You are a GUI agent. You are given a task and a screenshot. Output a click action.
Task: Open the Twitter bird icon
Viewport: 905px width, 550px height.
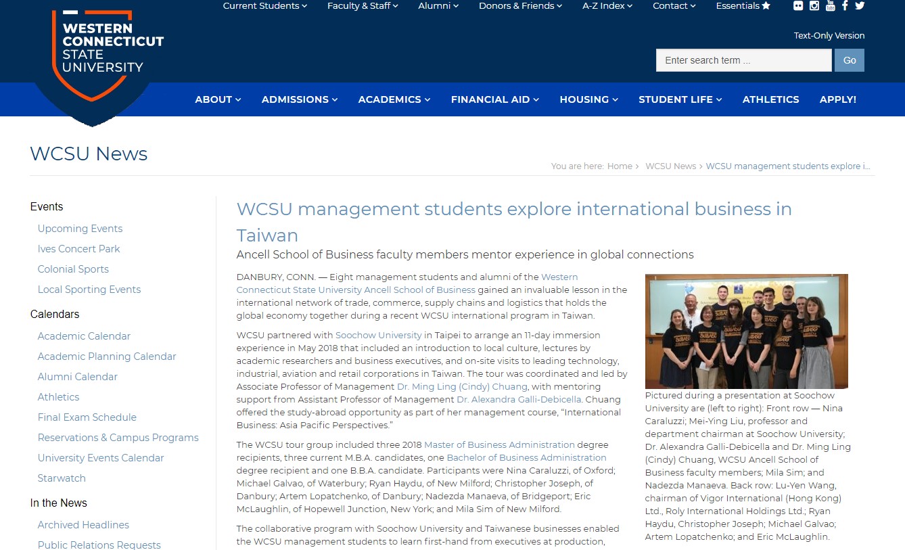coord(860,6)
